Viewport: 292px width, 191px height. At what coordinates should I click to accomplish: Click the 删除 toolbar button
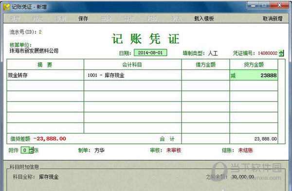106,18
